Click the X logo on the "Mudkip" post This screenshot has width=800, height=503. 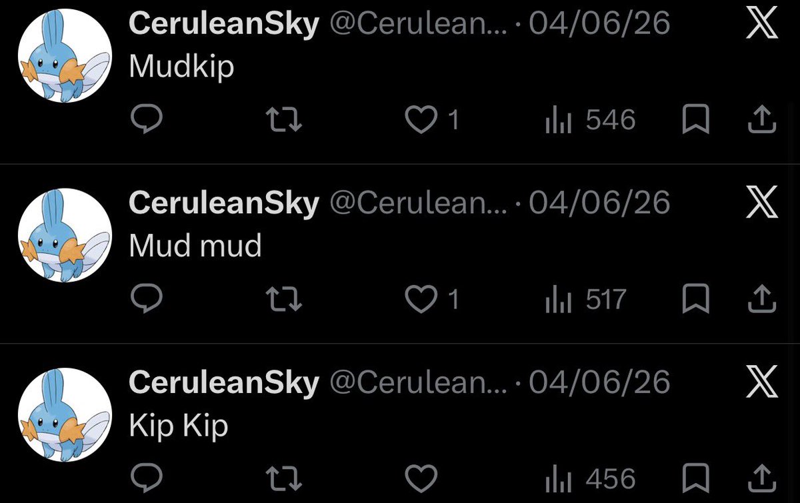[762, 24]
